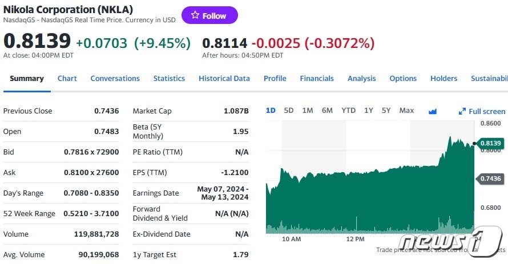Open the Chart tab

tap(67, 79)
